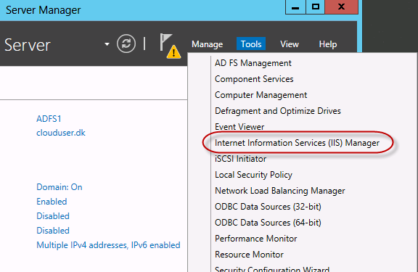Image resolution: width=418 pixels, height=272 pixels.
Task: Click the first Disabled link
Action: [x=53, y=216]
